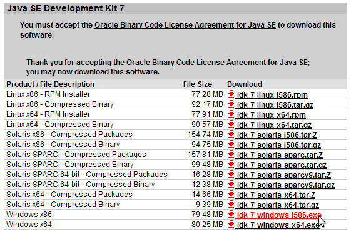The image size is (351, 234).
Task: Click the 16.28 MB file size cell
Action: [207, 174]
